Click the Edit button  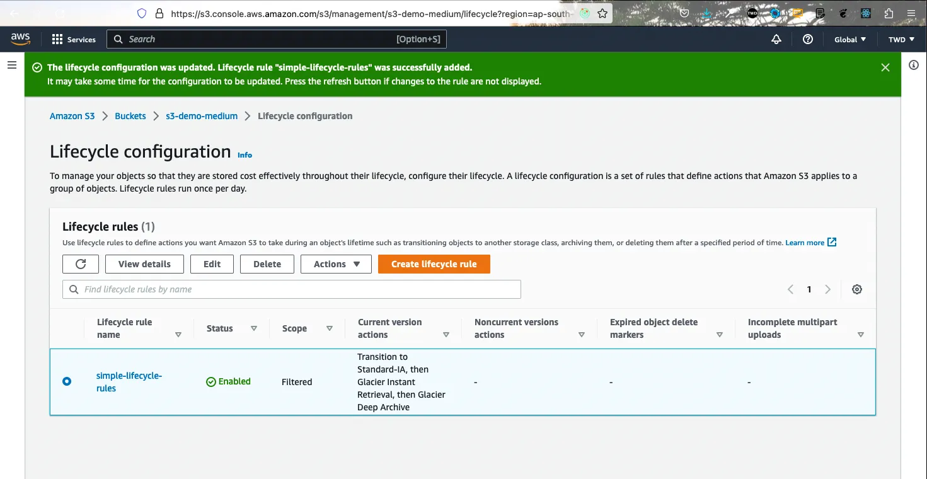[212, 264]
